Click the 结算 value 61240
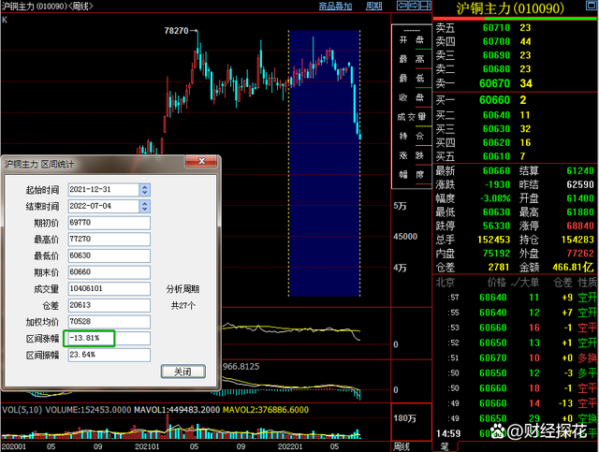 [580, 171]
